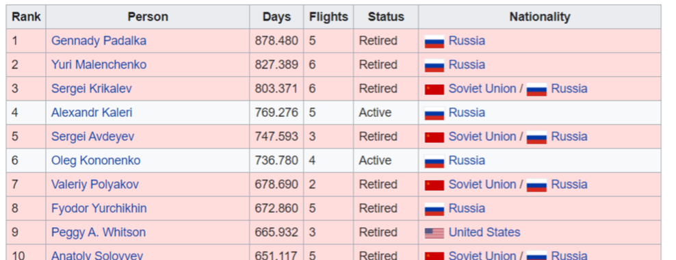
Task: Open the Russia link in Yuri Malenchenko's row
Action: click(467, 65)
